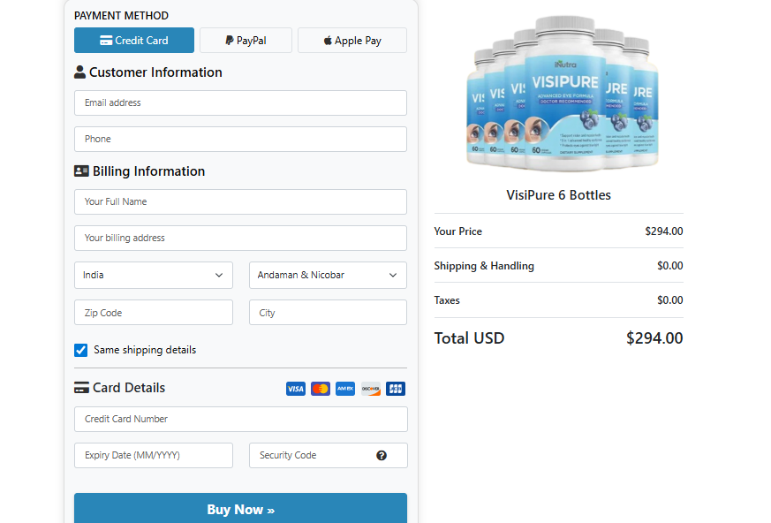Click the Taxes label
Viewport: 771px width, 523px height.
447,300
